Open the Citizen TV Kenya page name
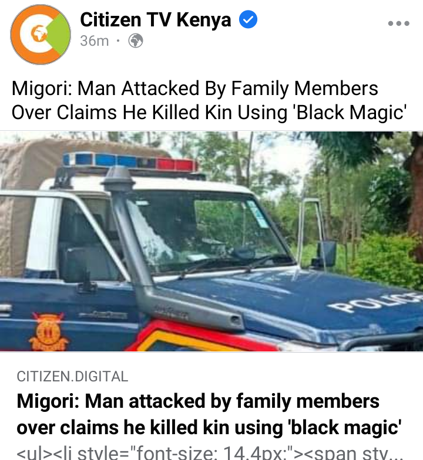423x460 pixels. click(x=155, y=20)
